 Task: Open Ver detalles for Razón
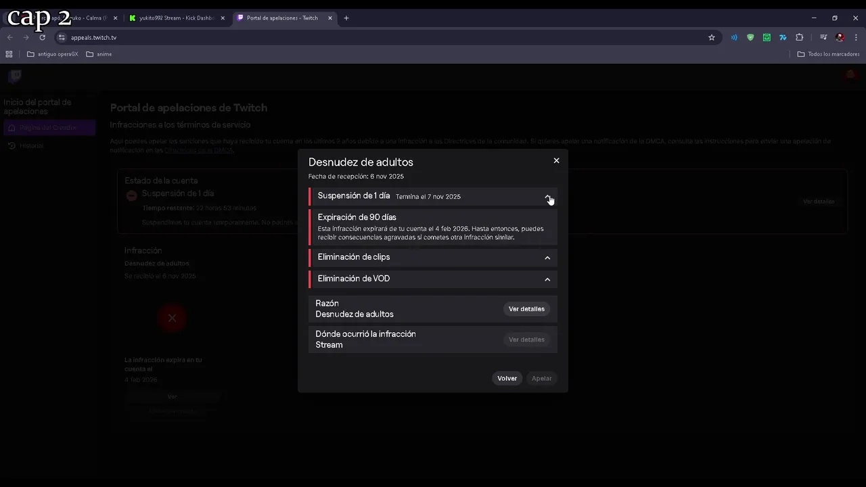[526, 309]
